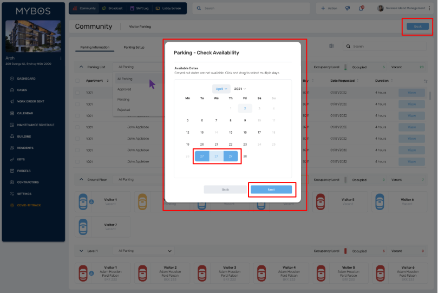Screen dimensions: 438x293
Task: Open Parcels in the sidebar
Action: tap(23, 171)
